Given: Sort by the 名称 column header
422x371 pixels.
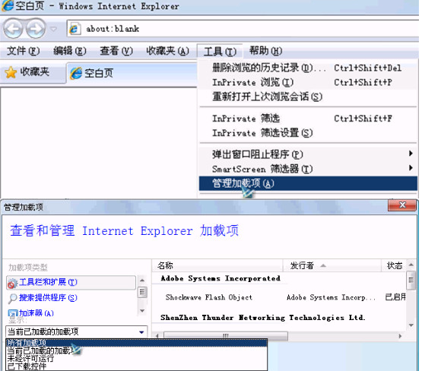Looking at the screenshot, I should click(x=217, y=265).
